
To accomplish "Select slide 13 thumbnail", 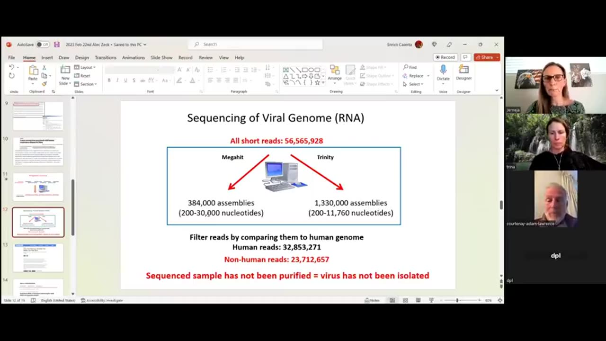I will click(38, 258).
